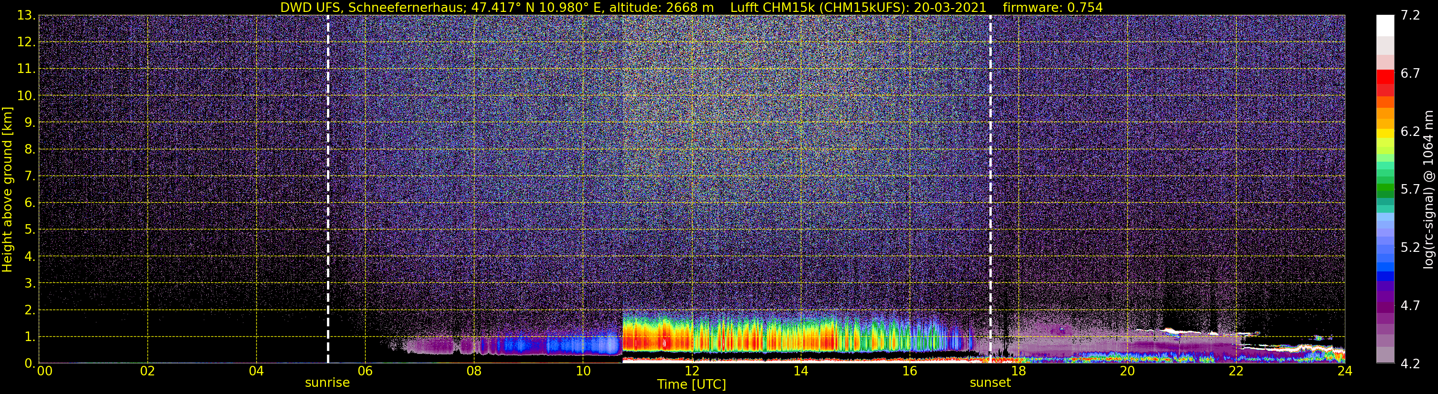Click the x-axis tick label '18'
The image size is (1438, 394).
[x=1018, y=371]
